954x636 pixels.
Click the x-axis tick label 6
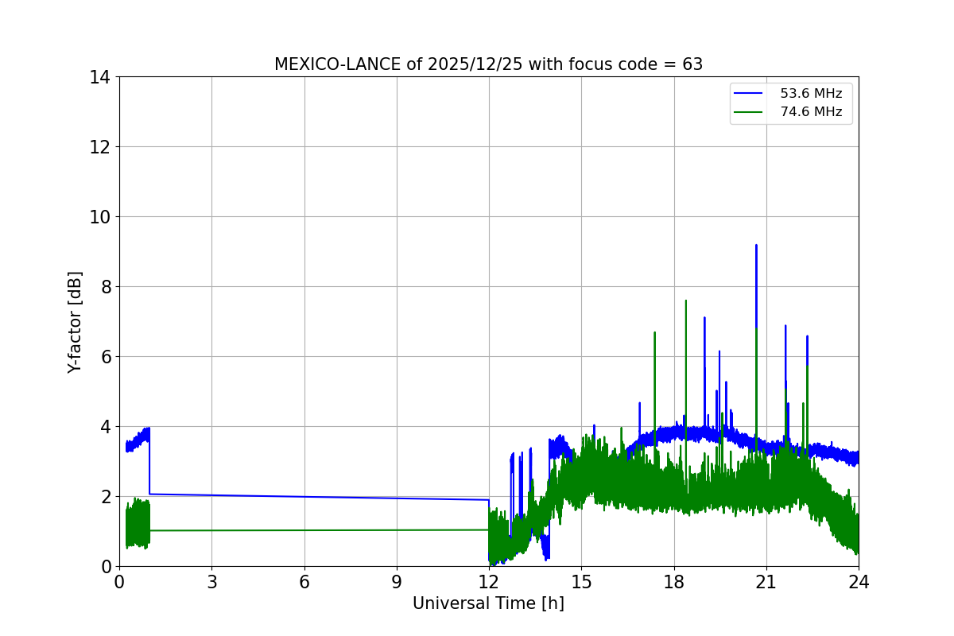(x=304, y=582)
